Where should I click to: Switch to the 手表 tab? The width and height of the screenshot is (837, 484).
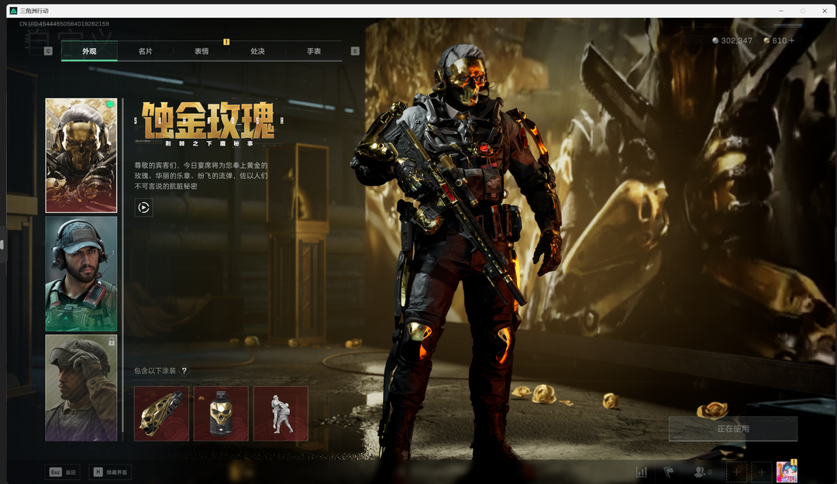coord(314,51)
